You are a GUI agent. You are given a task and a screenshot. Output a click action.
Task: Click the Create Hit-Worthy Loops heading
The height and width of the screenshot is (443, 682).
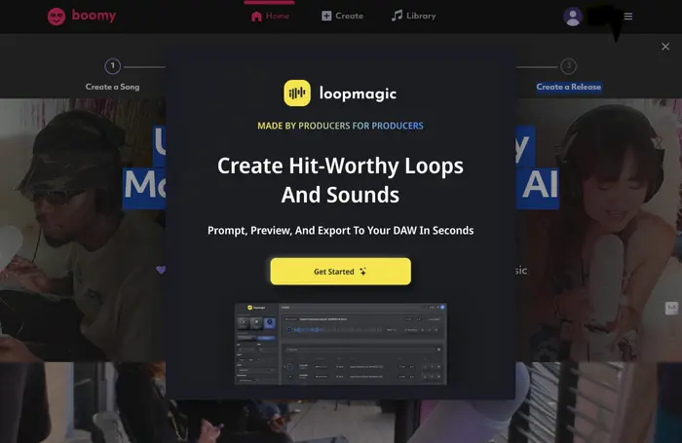point(340,180)
